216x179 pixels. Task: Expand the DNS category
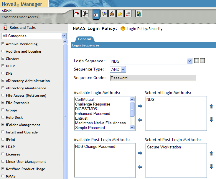coord(3,73)
